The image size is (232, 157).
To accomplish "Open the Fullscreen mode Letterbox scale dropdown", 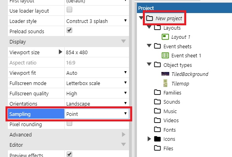I will click(x=97, y=83).
